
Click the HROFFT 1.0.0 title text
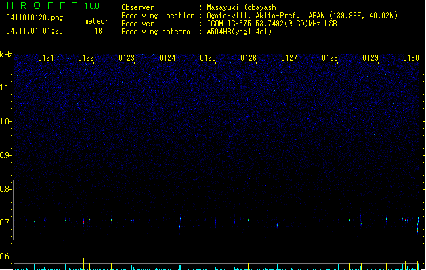coord(54,5)
